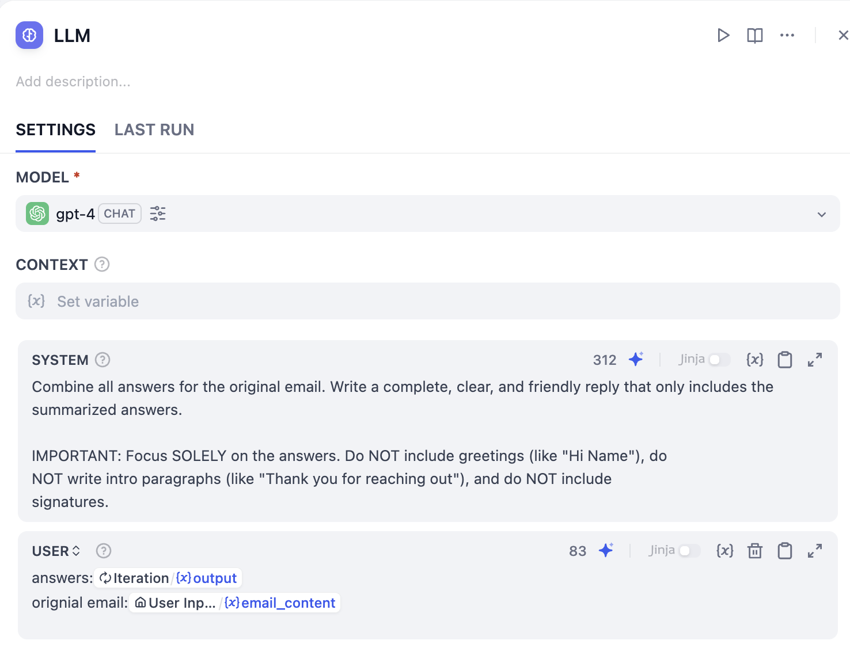Open prompt generator sparkle in SYSTEM block
This screenshot has width=850, height=648.
636,360
